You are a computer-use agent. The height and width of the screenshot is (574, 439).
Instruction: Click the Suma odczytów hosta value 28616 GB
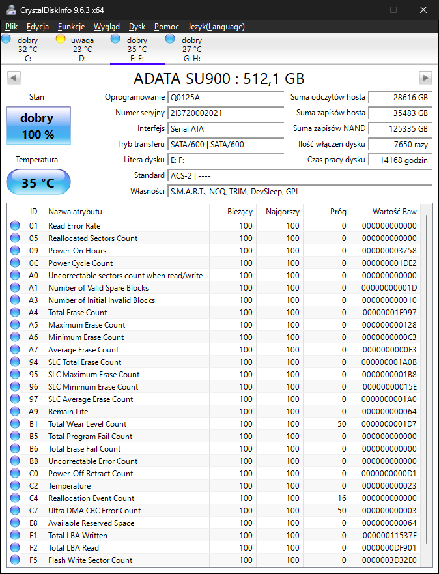tap(400, 98)
